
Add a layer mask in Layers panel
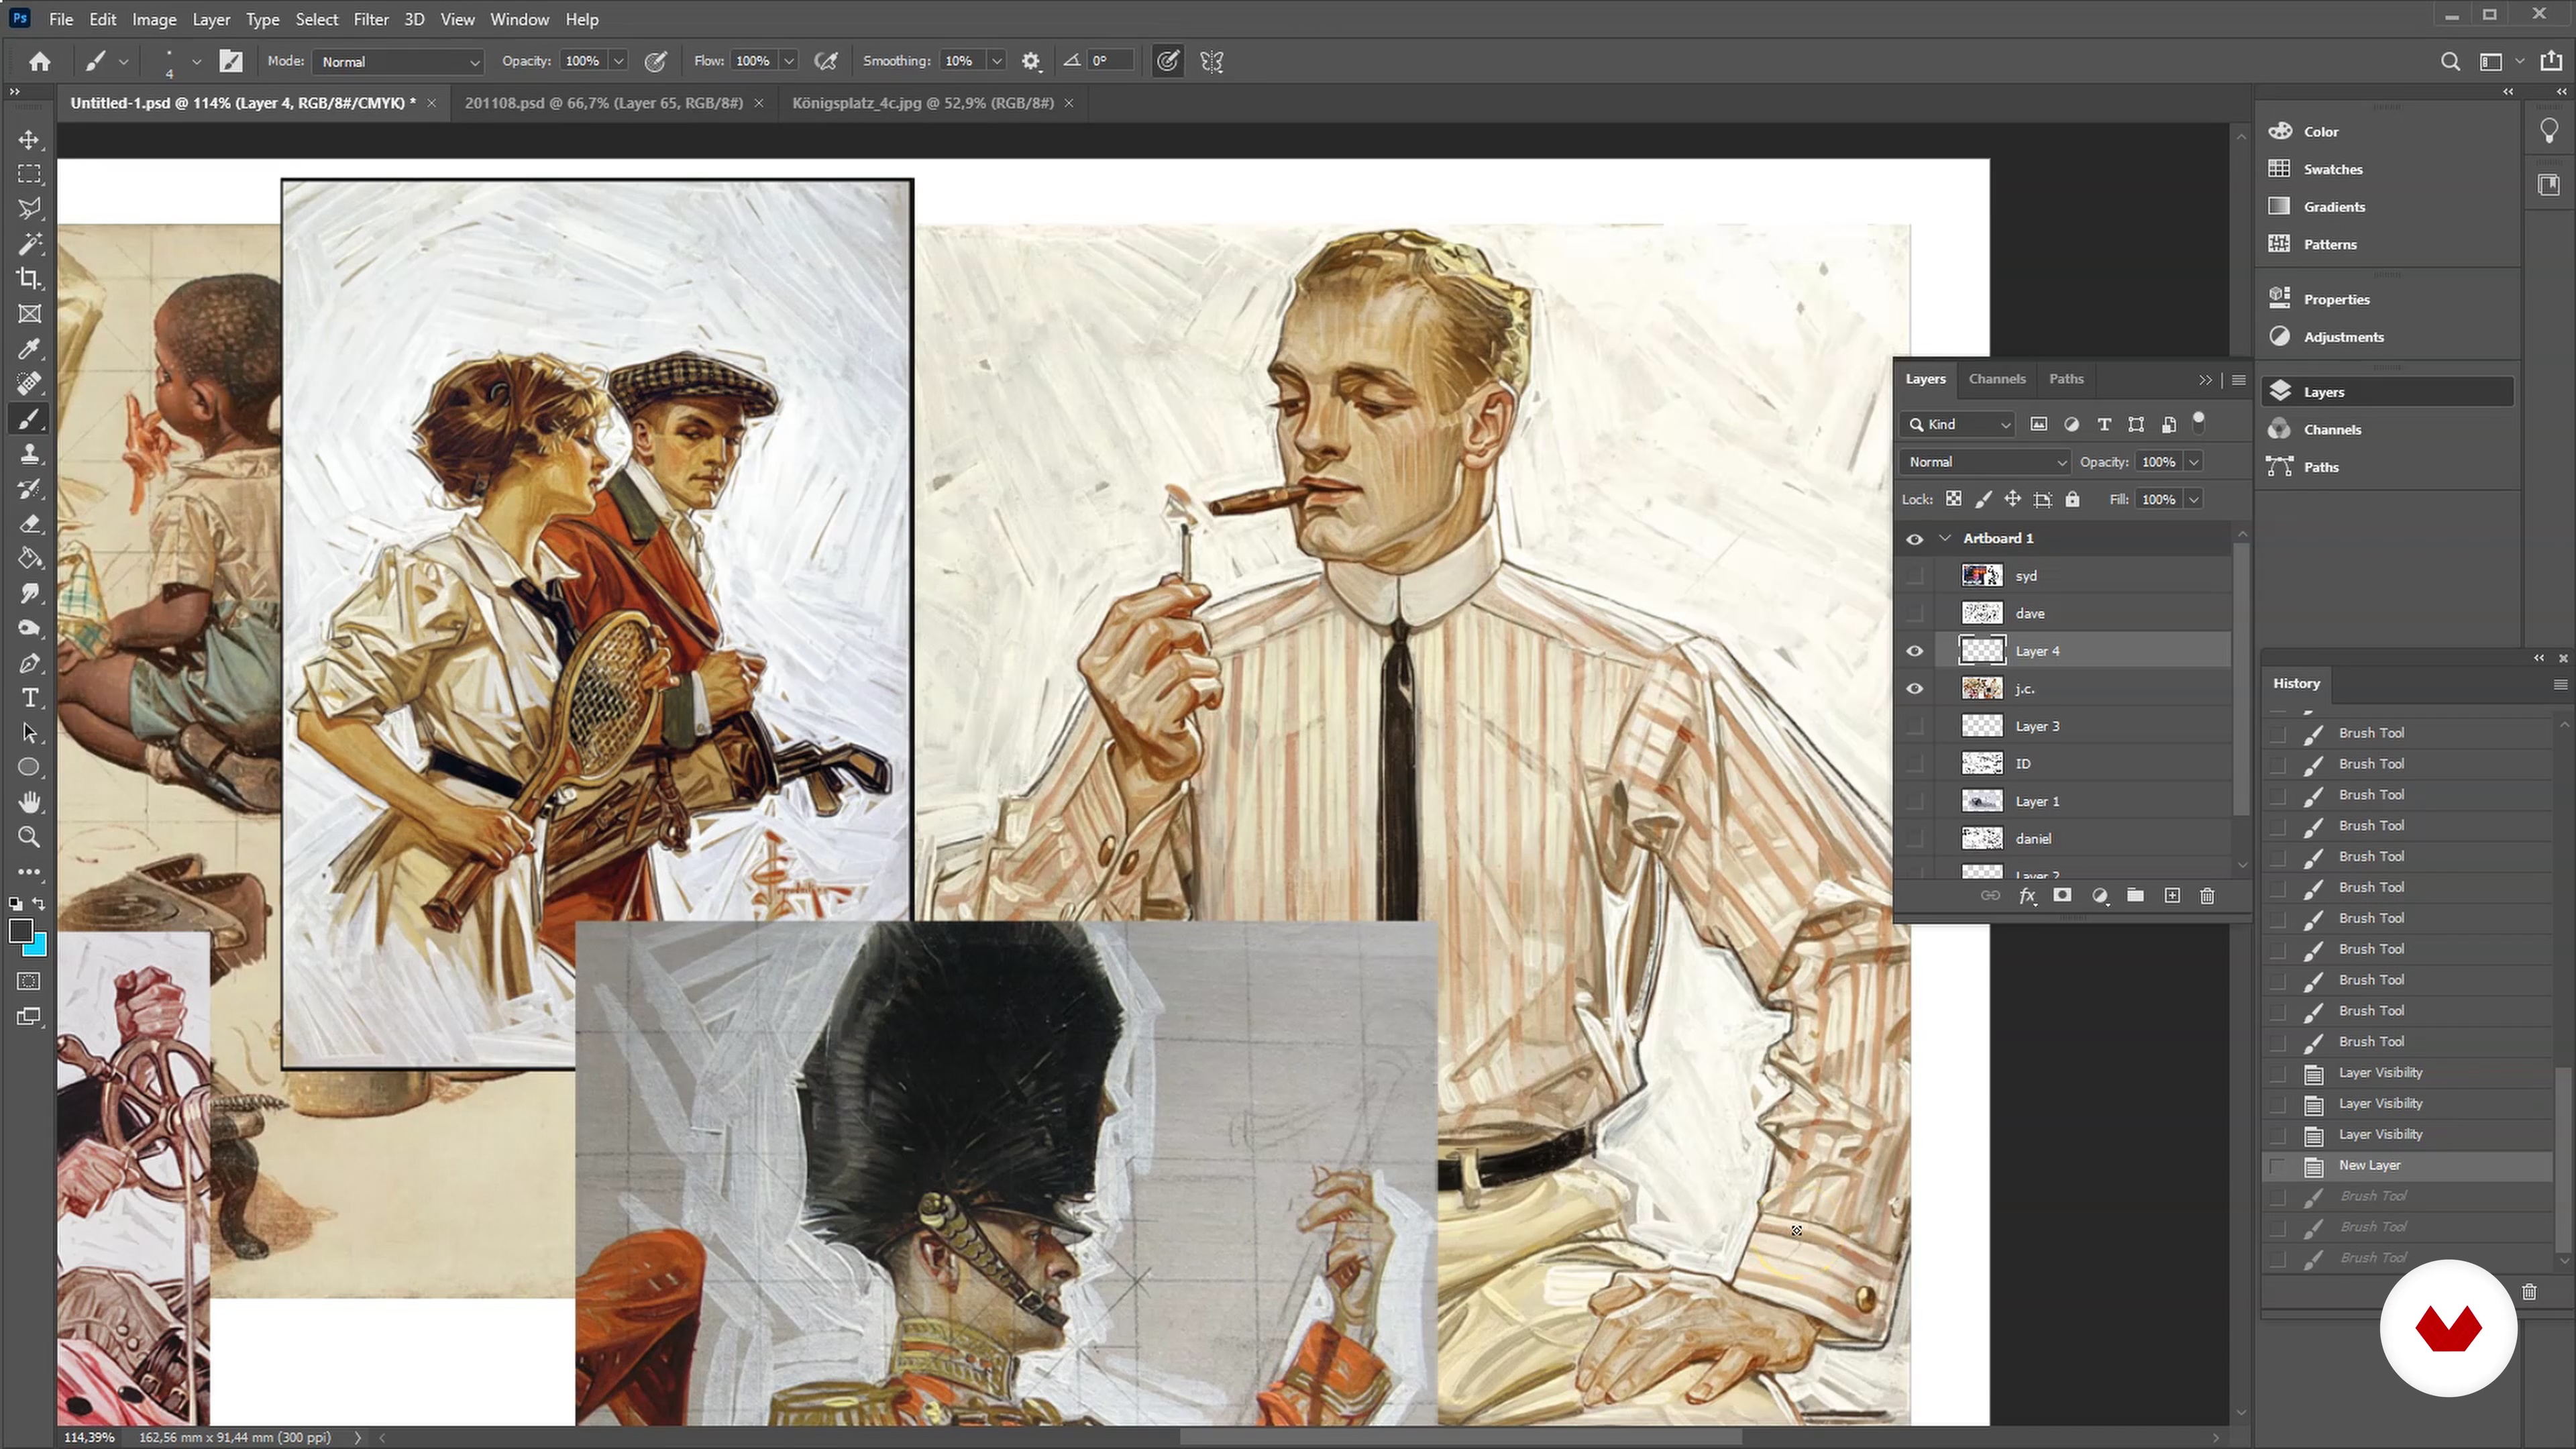coord(2062,896)
